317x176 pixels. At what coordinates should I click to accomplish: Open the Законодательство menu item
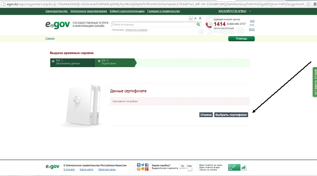[x=56, y=10]
